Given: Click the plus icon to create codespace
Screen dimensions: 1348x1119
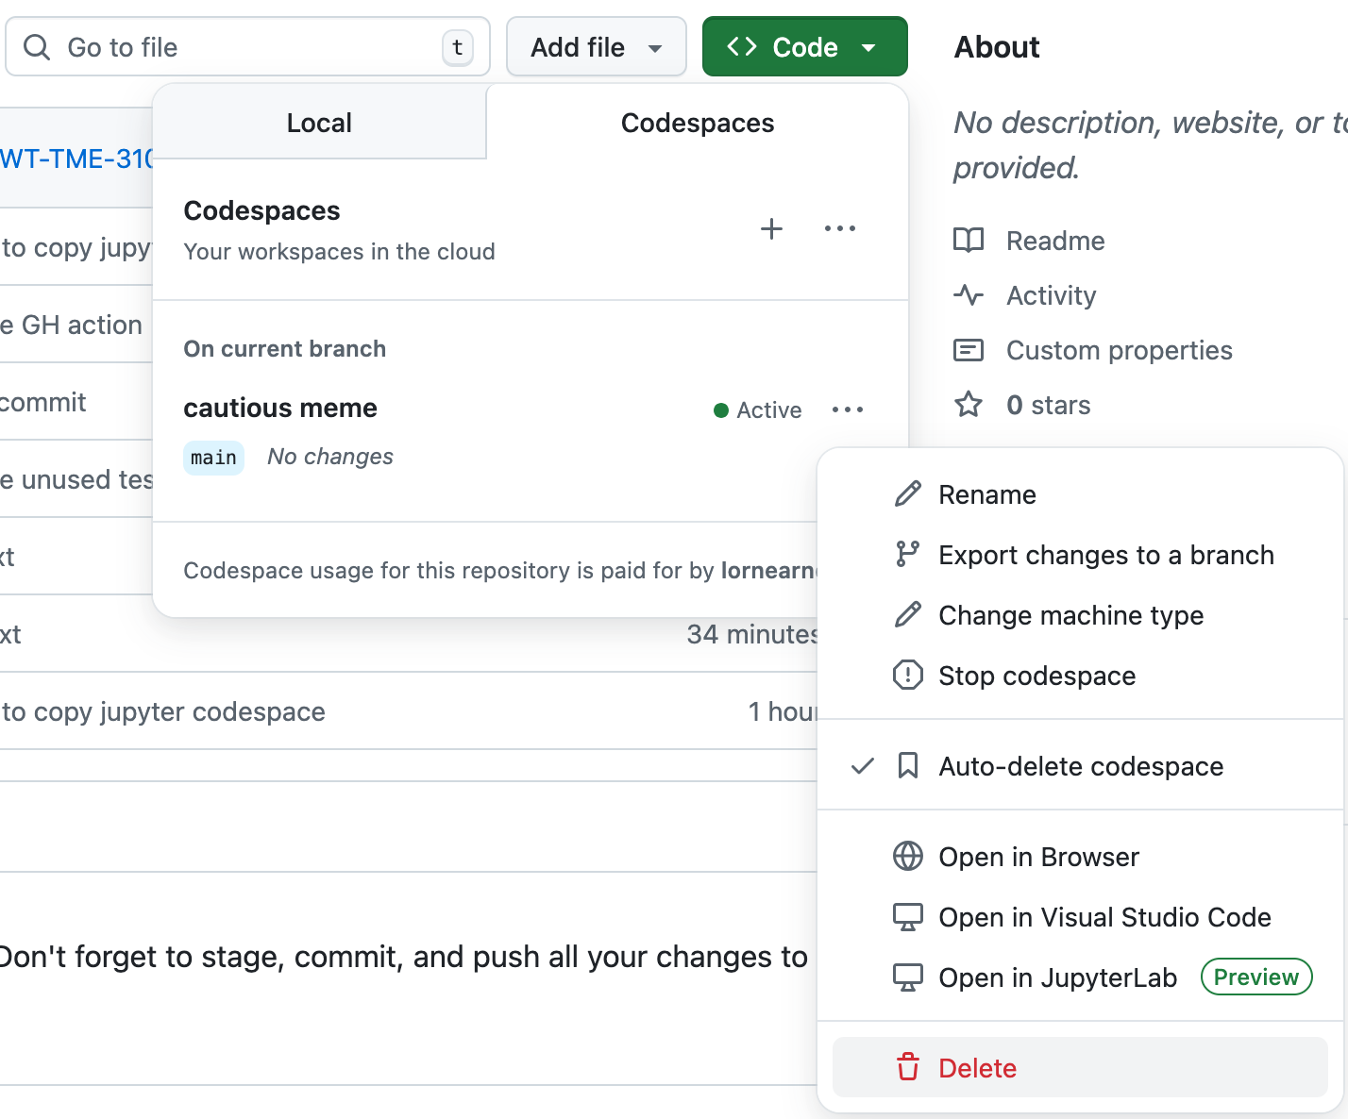Looking at the screenshot, I should click(771, 229).
